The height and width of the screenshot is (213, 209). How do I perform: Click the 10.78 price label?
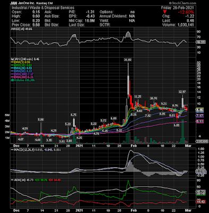click(x=154, y=98)
